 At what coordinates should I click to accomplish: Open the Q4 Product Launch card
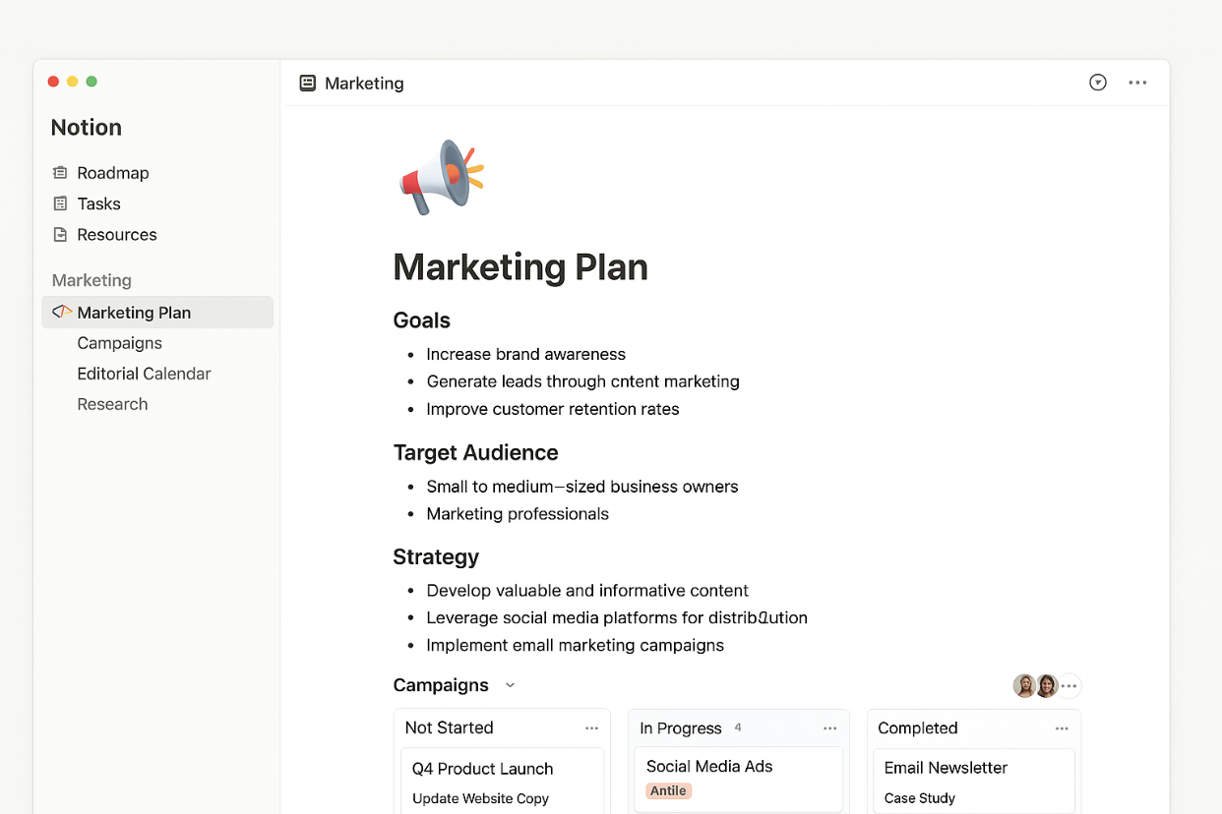tap(483, 769)
